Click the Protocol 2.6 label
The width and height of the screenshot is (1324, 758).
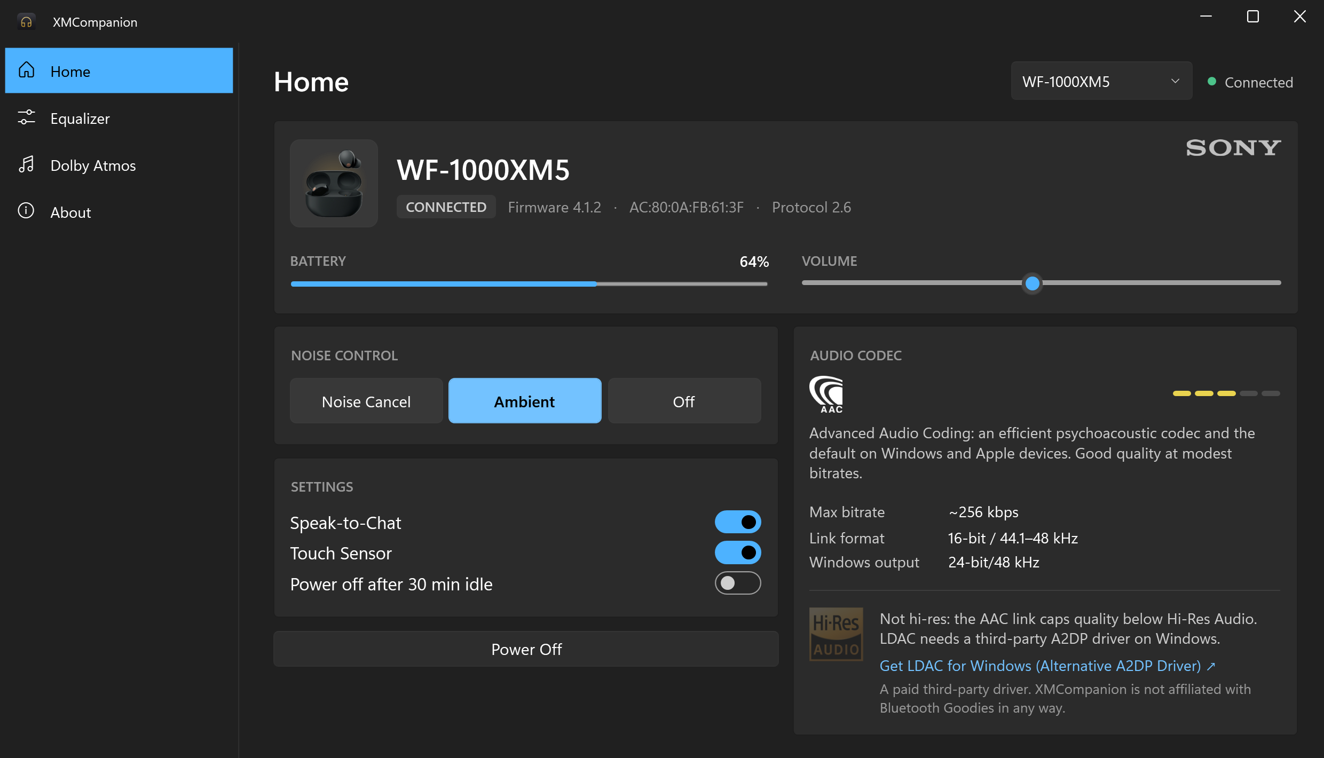click(x=811, y=207)
